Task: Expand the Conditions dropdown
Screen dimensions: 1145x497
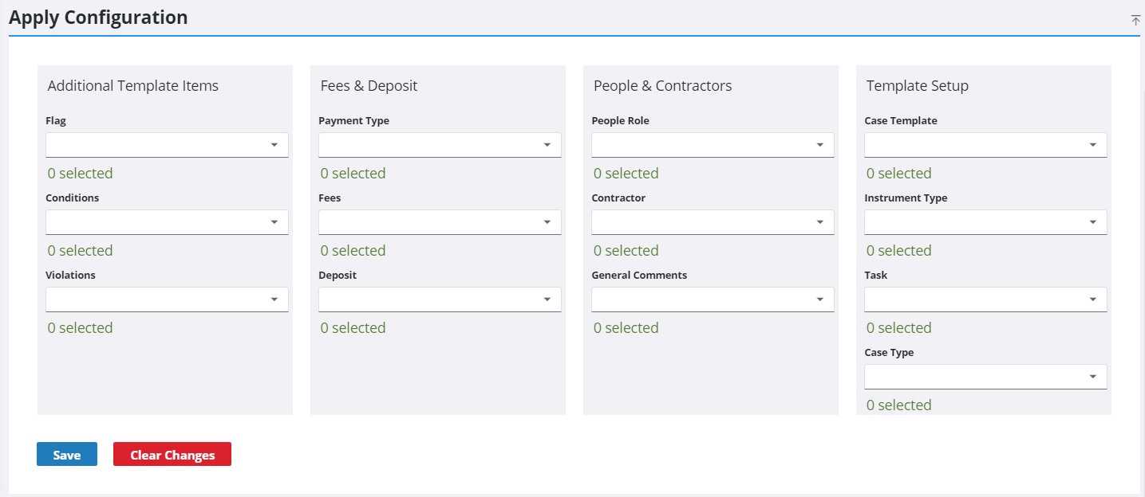Action: coord(167,222)
